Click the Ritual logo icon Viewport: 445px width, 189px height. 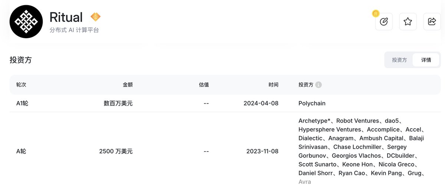pos(26,22)
